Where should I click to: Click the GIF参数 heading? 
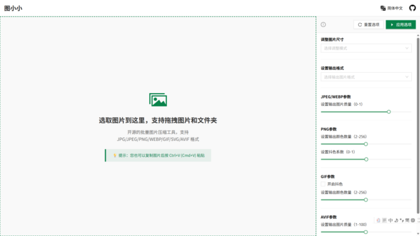[328, 177]
